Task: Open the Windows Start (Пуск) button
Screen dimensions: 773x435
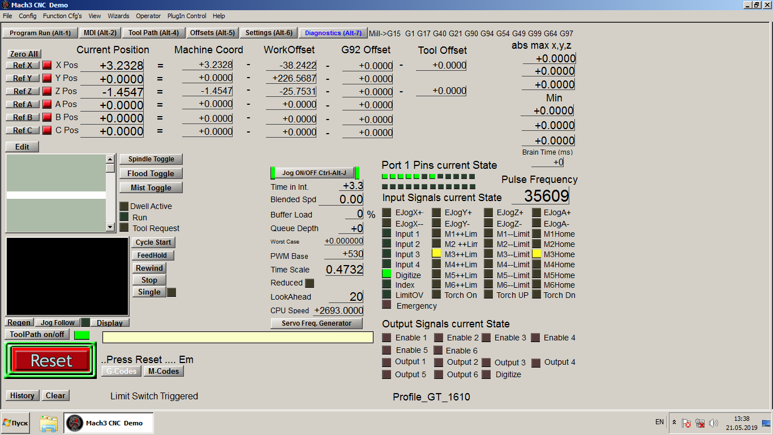Action: [x=16, y=423]
